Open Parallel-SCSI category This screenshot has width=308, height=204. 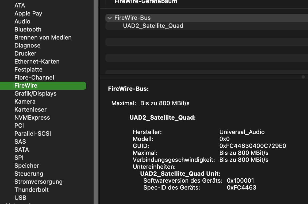33,134
